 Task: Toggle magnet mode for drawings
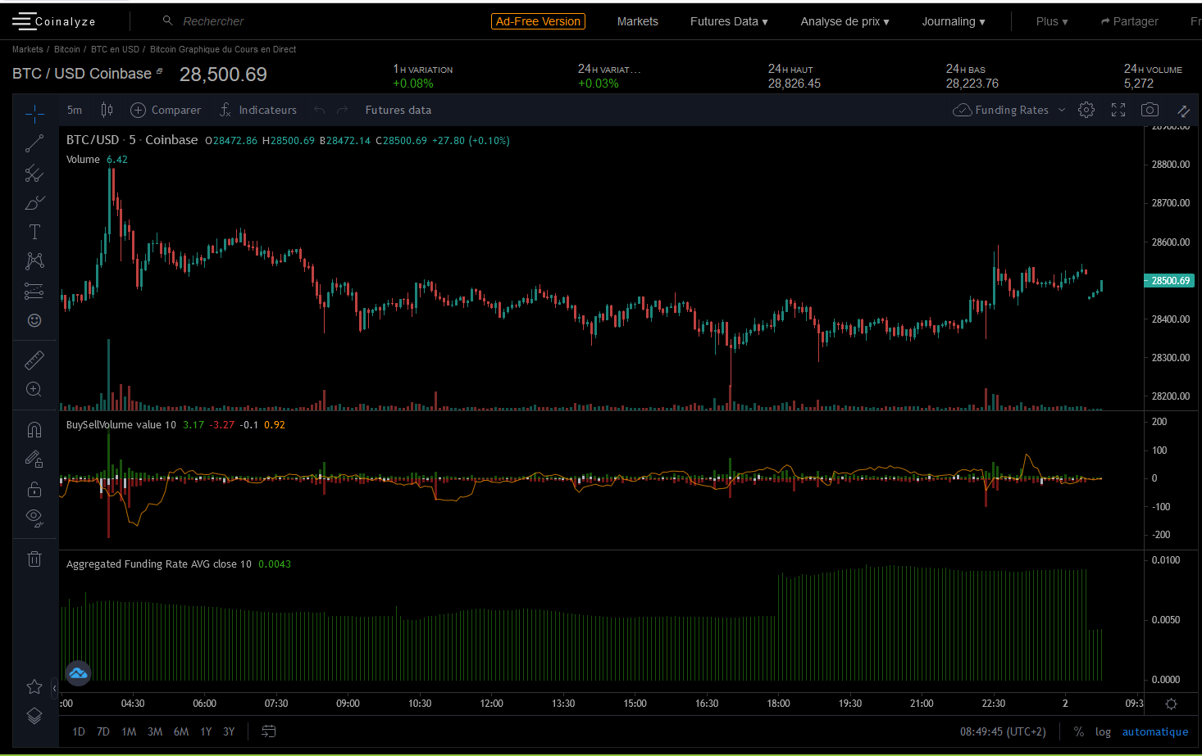point(34,429)
